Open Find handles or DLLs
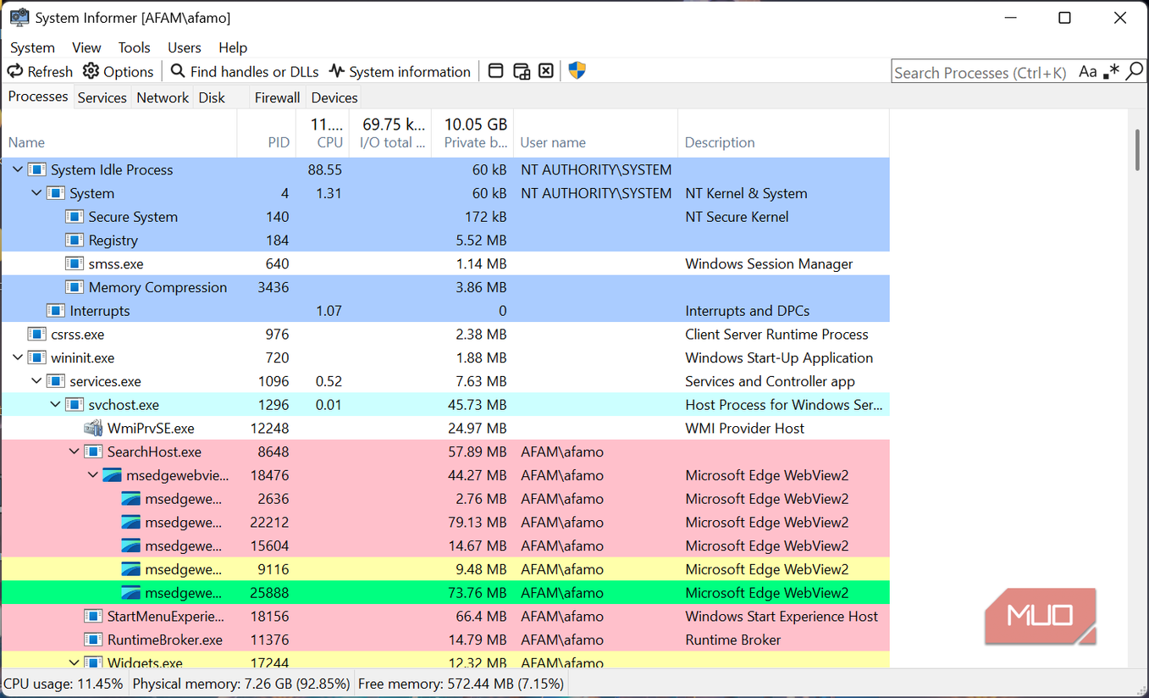 tap(245, 71)
